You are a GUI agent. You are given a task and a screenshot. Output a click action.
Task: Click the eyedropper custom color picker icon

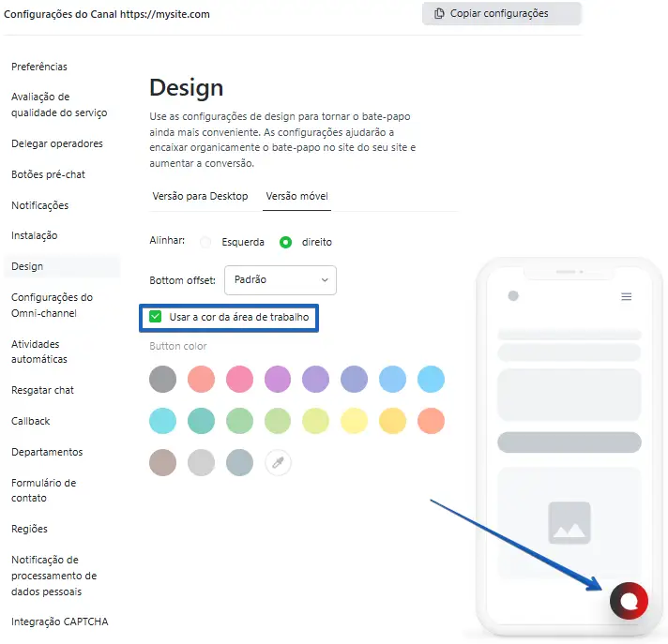278,462
